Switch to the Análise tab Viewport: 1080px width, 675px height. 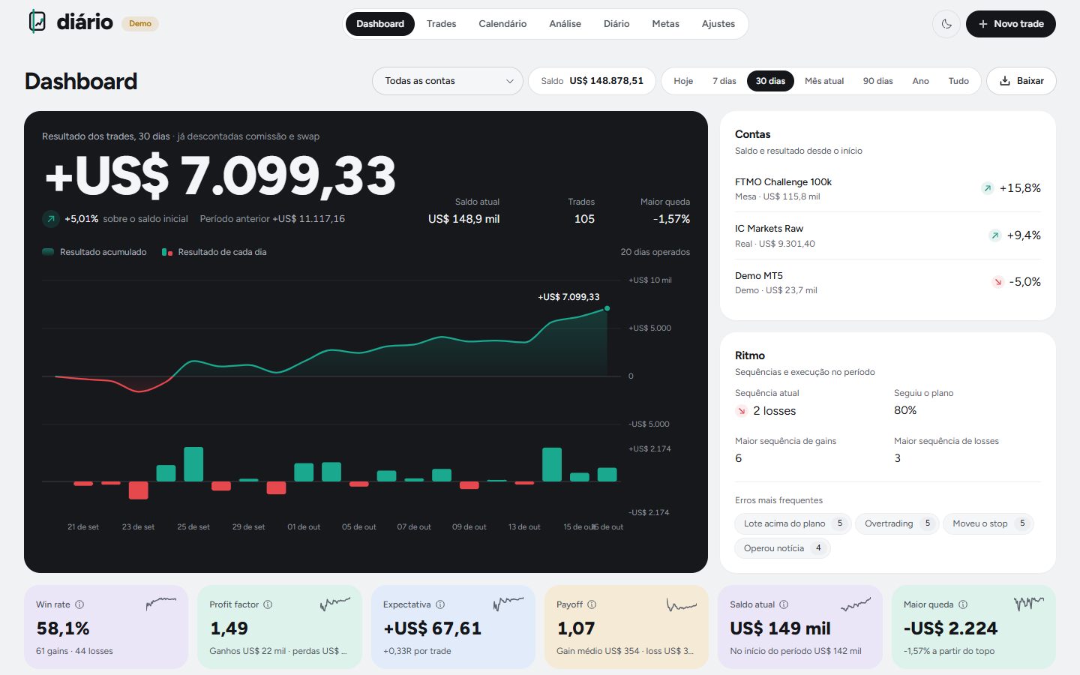pos(565,24)
